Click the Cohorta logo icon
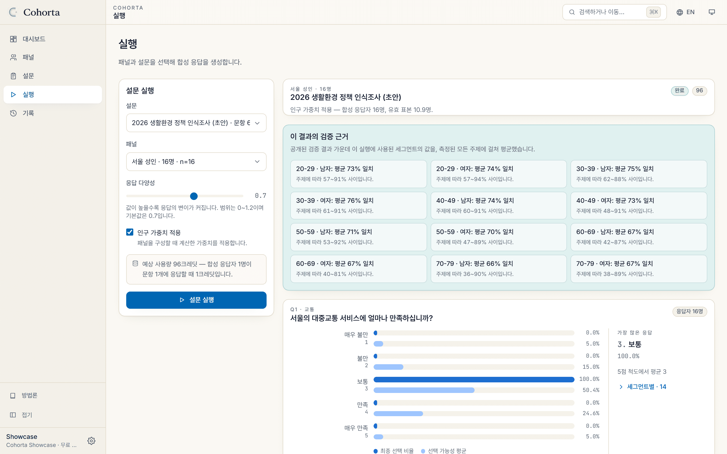This screenshot has height=454, width=727. pyautogui.click(x=13, y=12)
